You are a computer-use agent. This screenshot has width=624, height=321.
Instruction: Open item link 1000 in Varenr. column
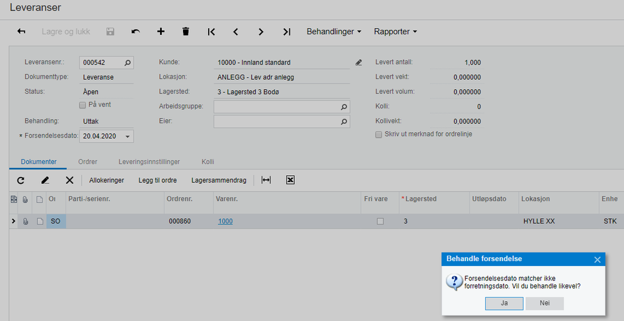point(225,221)
